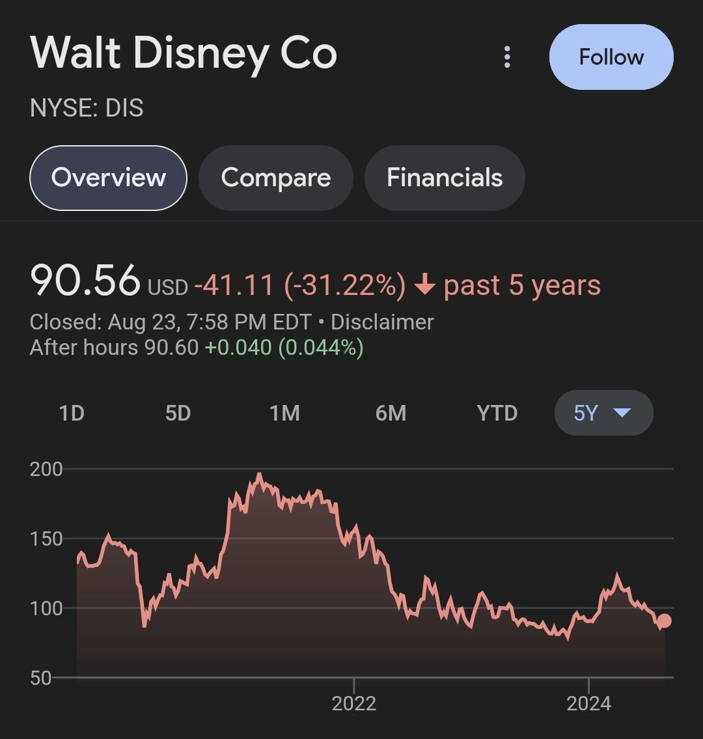Show year-to-date YTD chart

tap(497, 413)
